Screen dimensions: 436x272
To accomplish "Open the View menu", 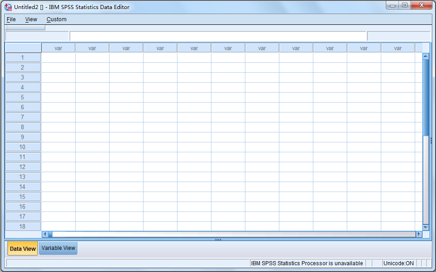I will point(31,19).
